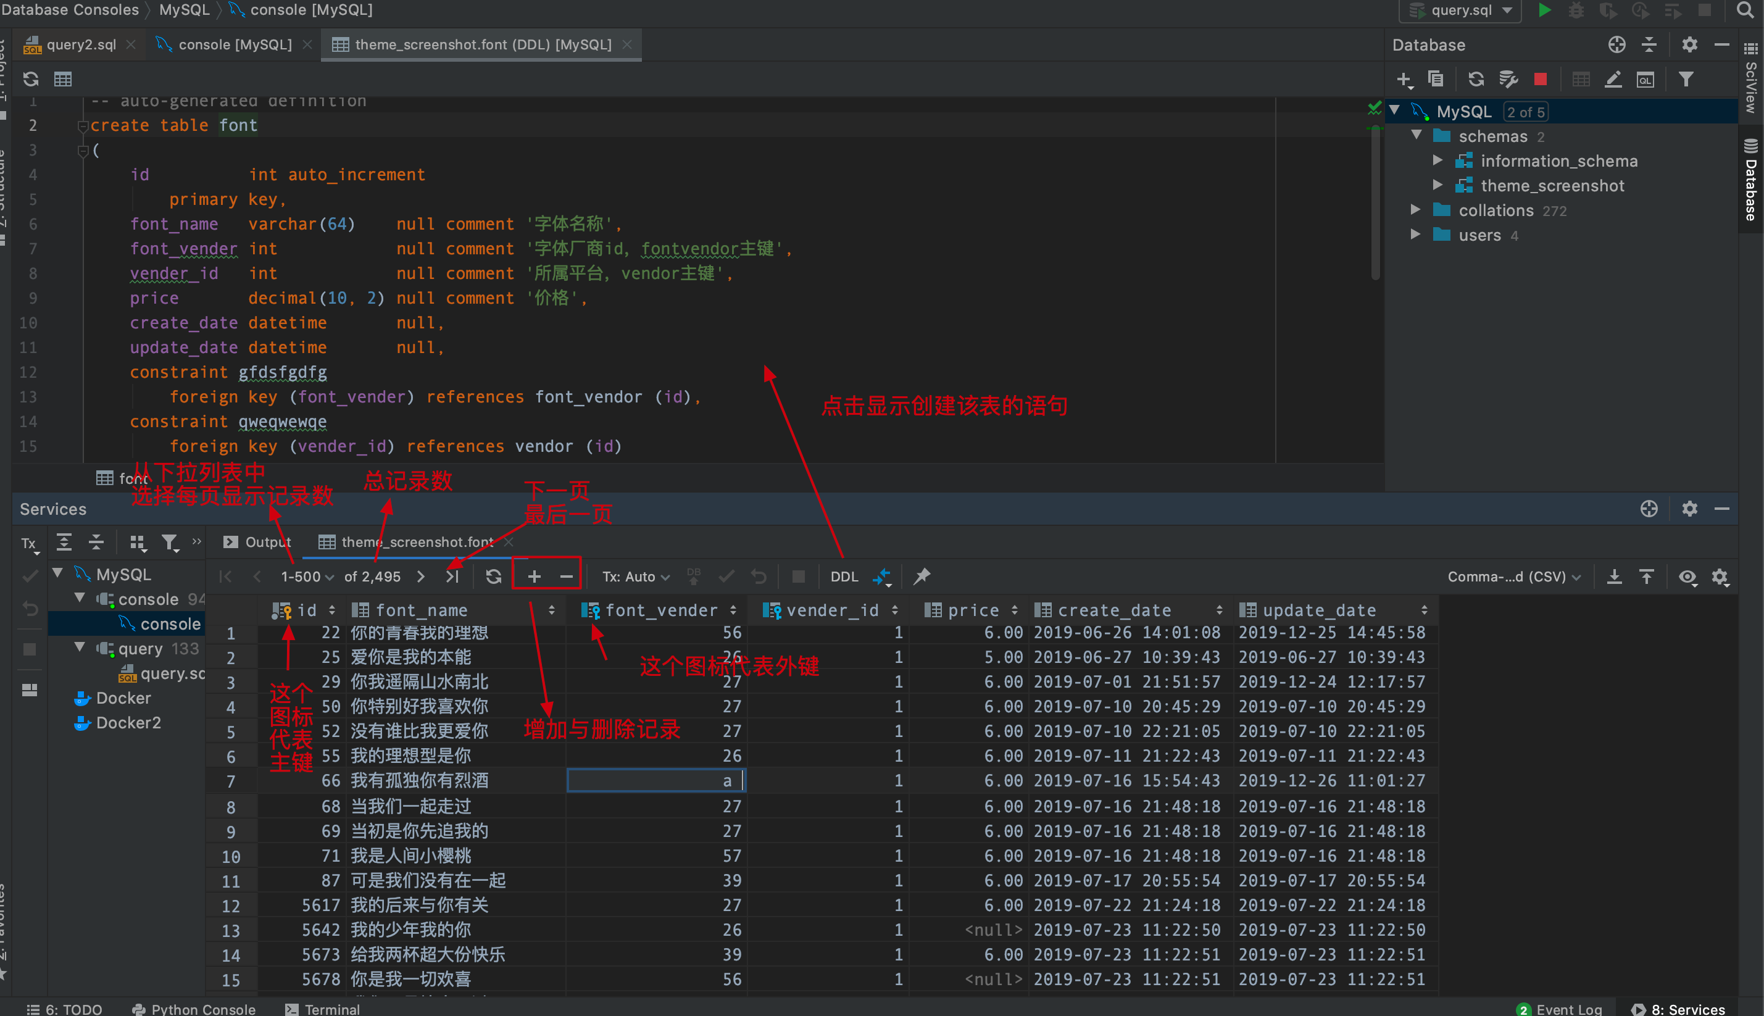Open Python Console tab
This screenshot has width=1764, height=1016.
(x=194, y=1009)
